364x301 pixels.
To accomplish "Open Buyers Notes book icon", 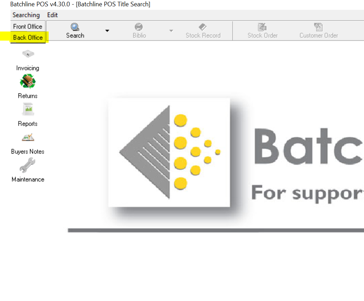I will pyautogui.click(x=28, y=138).
